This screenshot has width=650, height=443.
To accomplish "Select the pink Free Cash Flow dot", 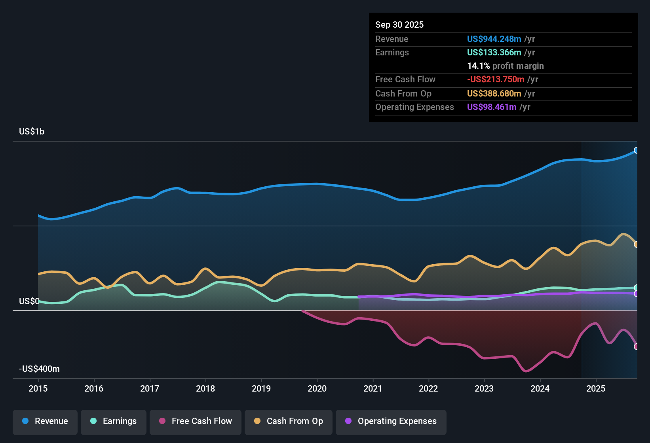I will point(162,421).
